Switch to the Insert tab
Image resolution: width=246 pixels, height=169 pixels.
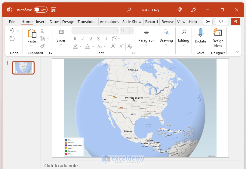tap(41, 22)
